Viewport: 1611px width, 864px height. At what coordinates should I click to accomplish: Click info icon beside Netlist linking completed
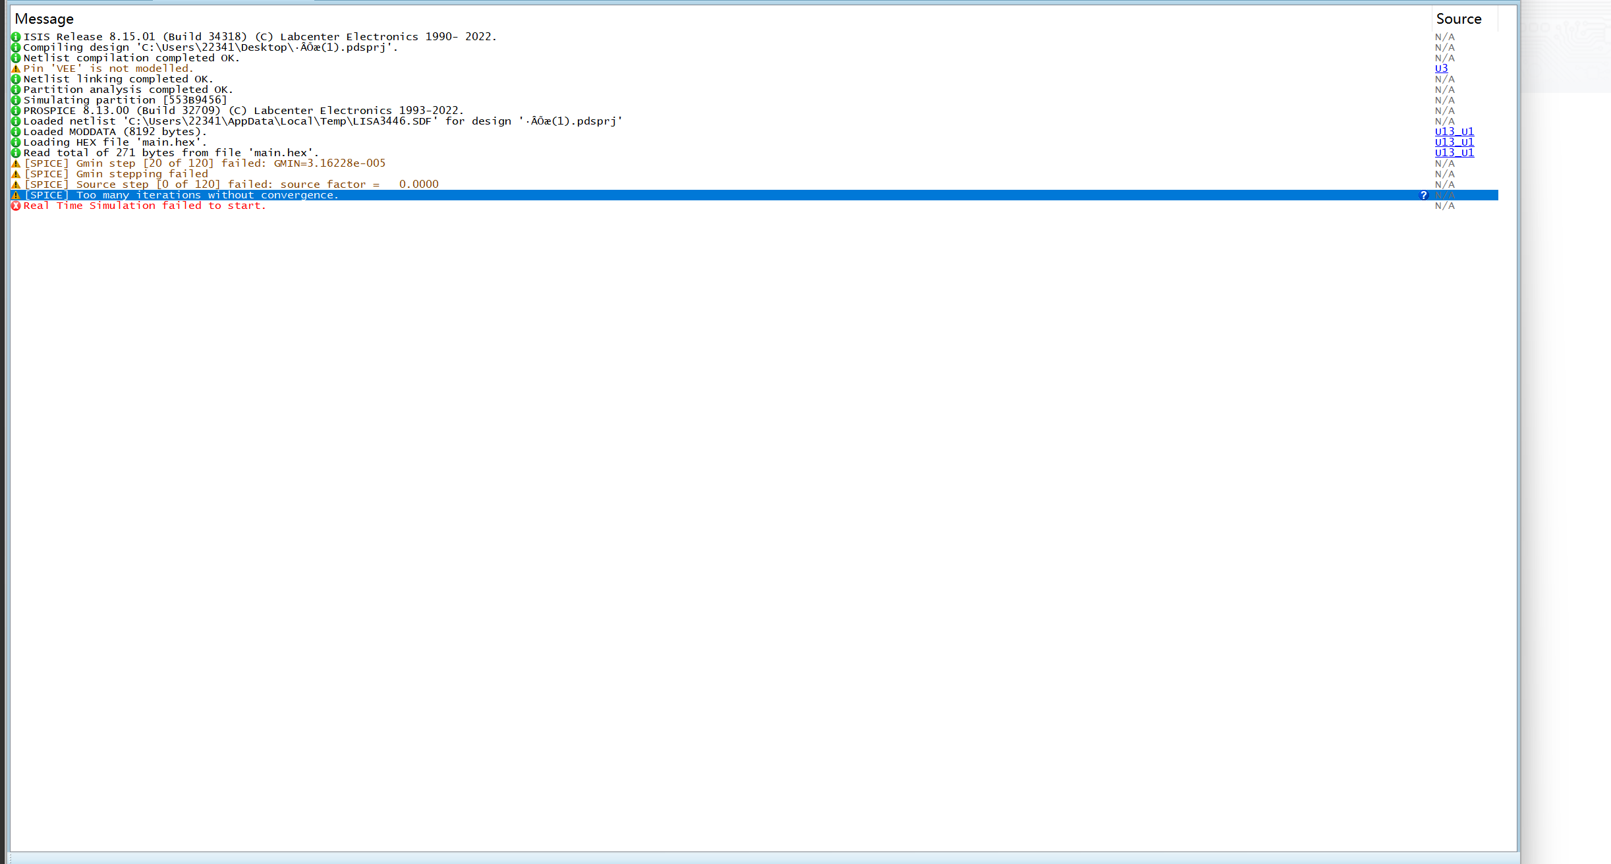(16, 79)
